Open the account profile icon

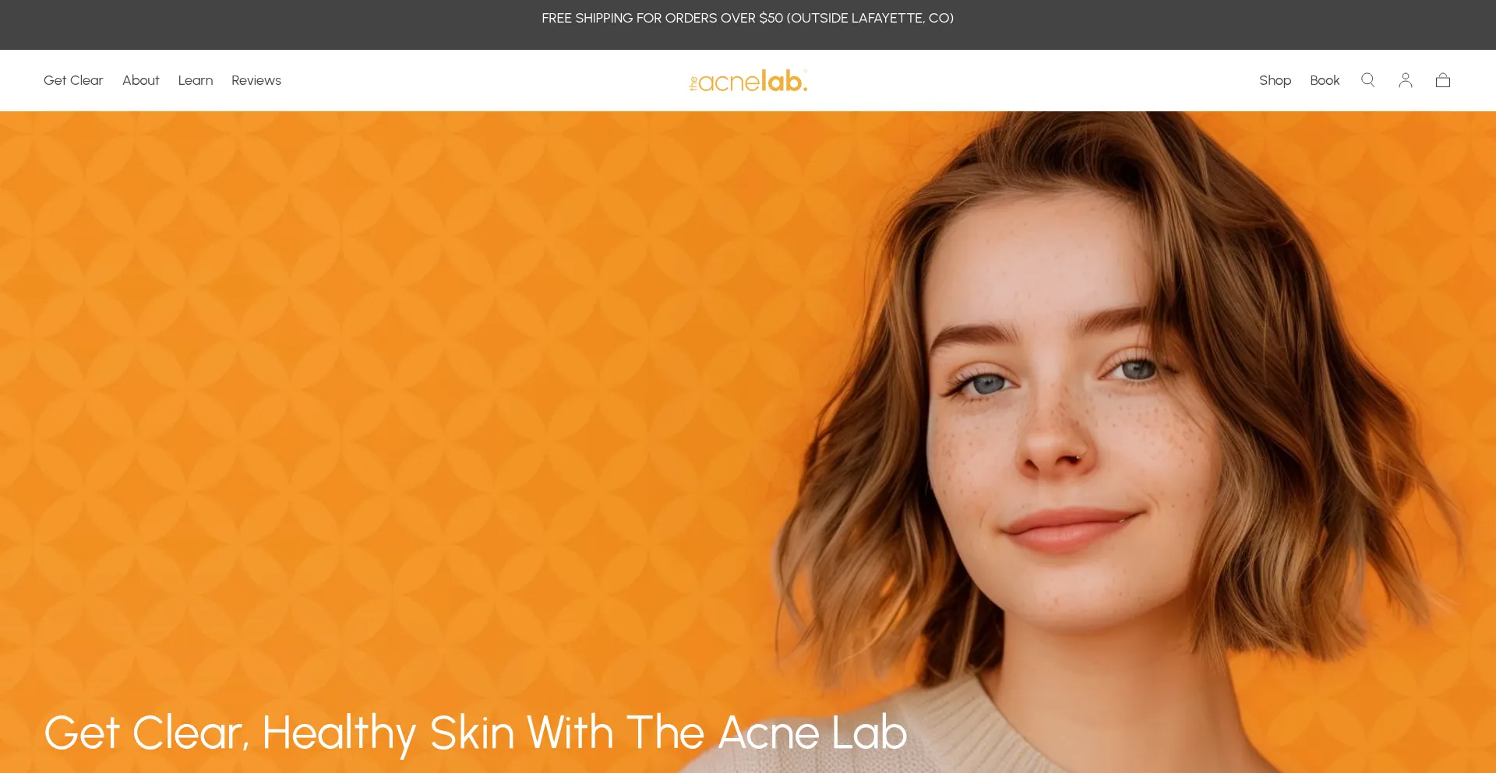pos(1405,80)
